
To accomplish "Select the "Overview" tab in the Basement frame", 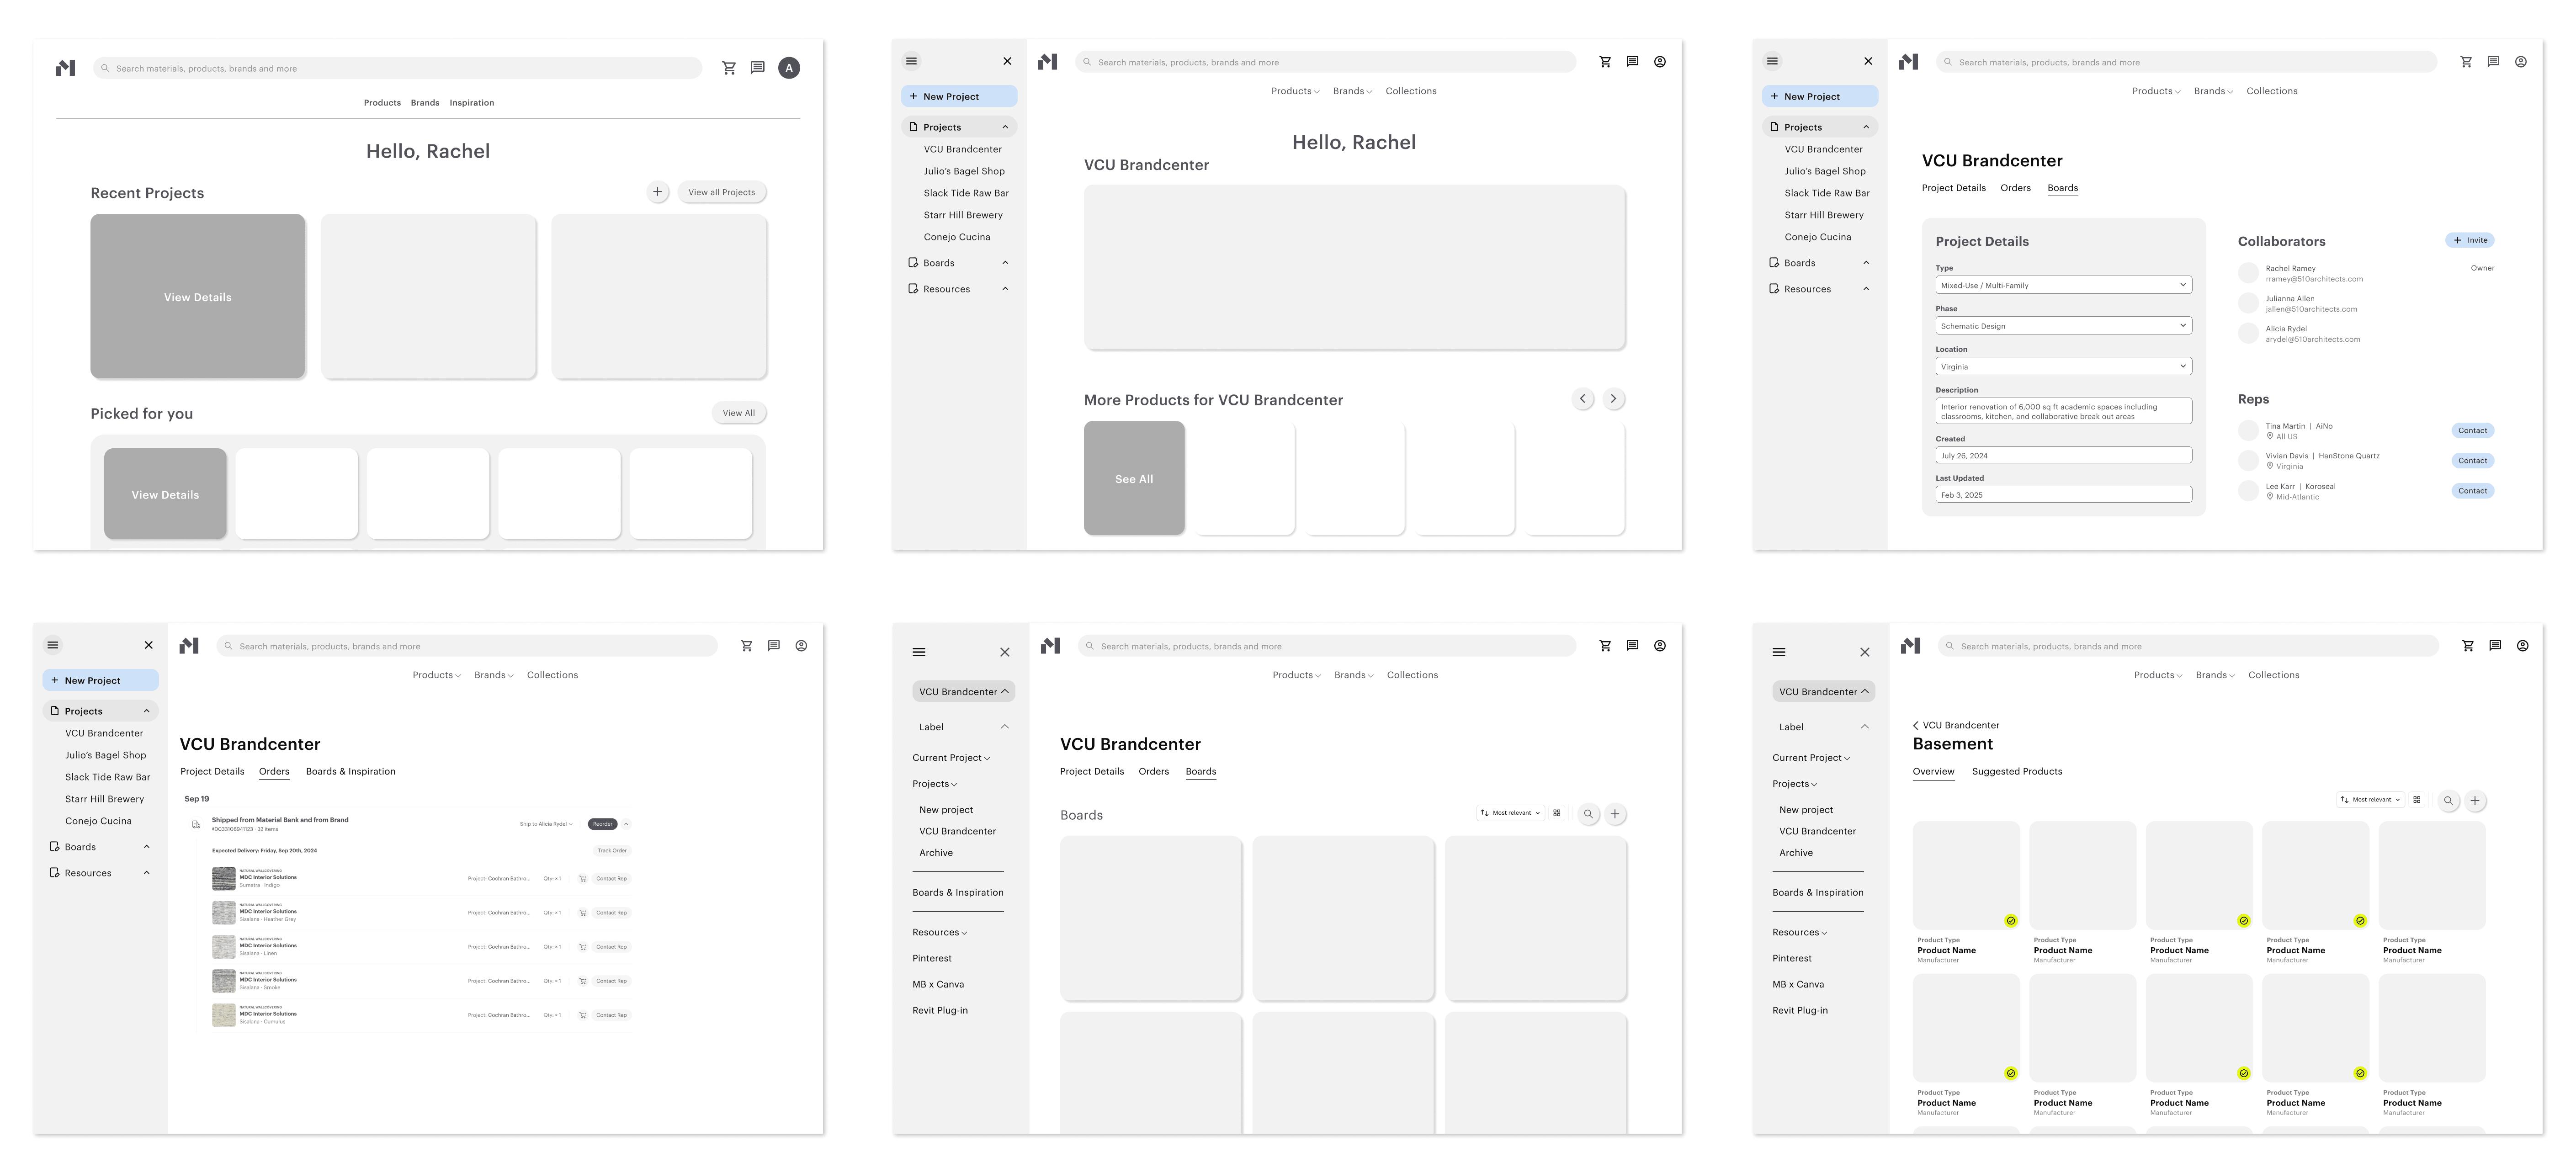I will [1933, 772].
